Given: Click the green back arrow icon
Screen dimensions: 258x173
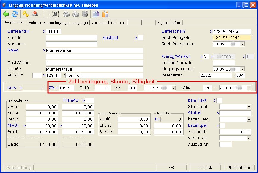Looking at the screenshot, I should coord(6,14).
